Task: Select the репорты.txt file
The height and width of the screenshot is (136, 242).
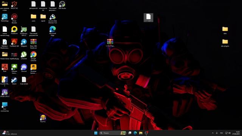Action: tap(33, 5)
